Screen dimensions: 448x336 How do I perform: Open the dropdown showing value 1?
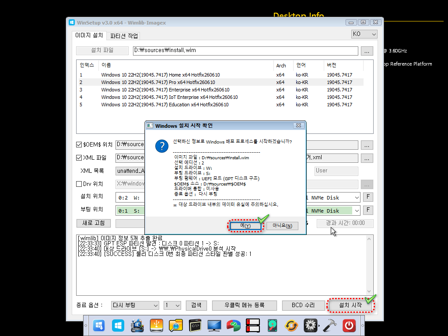(x=172, y=305)
